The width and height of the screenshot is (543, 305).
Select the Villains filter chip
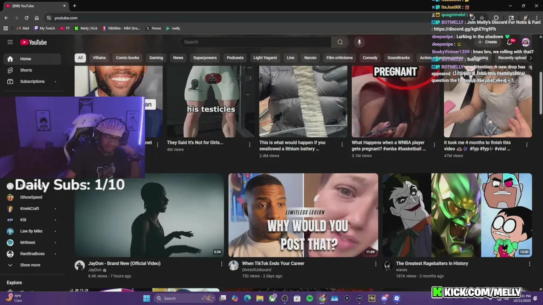pyautogui.click(x=99, y=58)
